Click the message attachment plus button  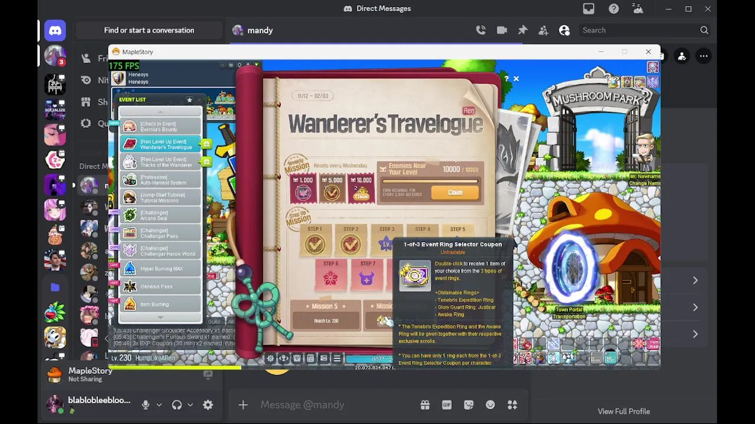(x=243, y=405)
